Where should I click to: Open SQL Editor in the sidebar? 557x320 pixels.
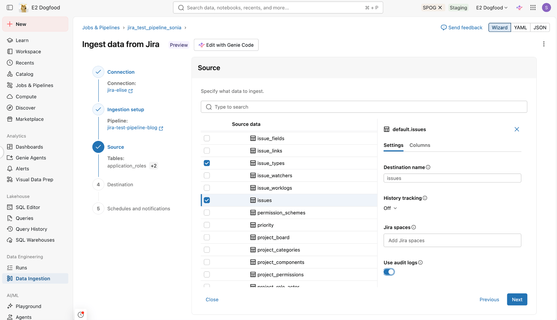(28, 207)
